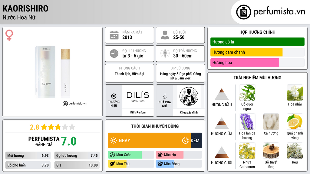Click the green 7.0 Perfumista score

[x=69, y=141]
